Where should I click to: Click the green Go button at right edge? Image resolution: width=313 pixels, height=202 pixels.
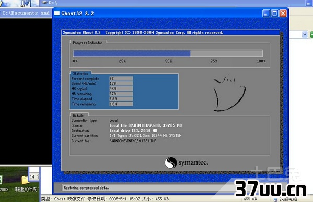(311, 35)
